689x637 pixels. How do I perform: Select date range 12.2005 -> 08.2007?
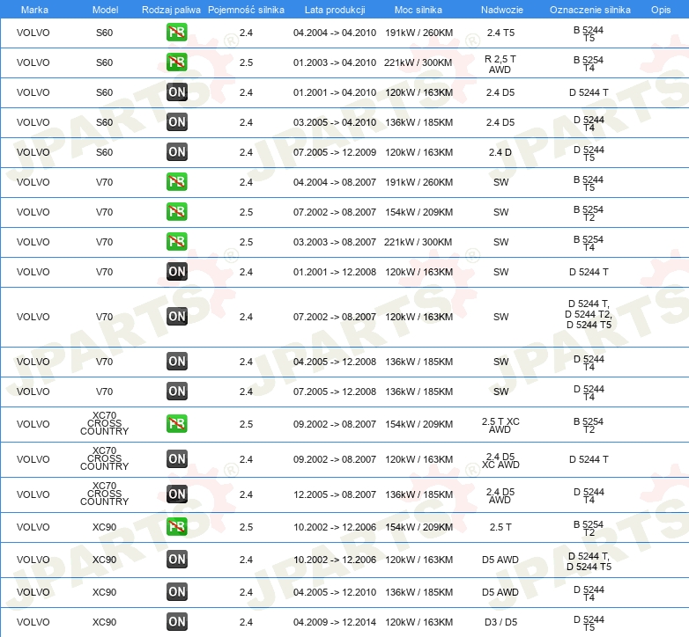(x=335, y=494)
